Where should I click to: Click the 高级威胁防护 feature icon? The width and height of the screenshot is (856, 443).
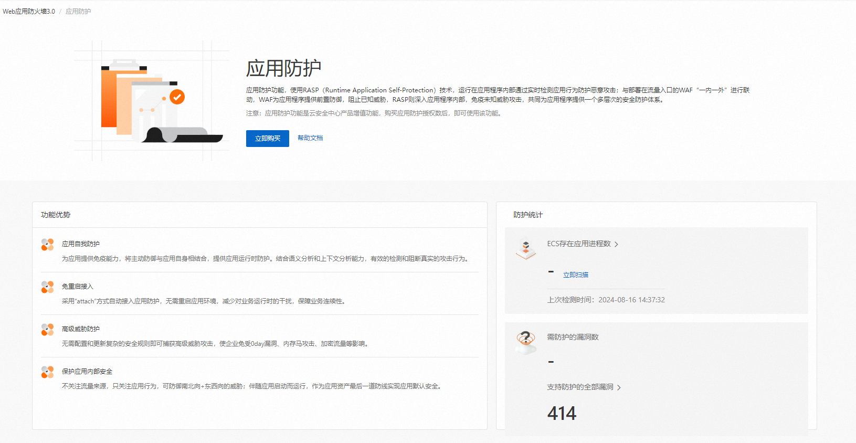[48, 330]
